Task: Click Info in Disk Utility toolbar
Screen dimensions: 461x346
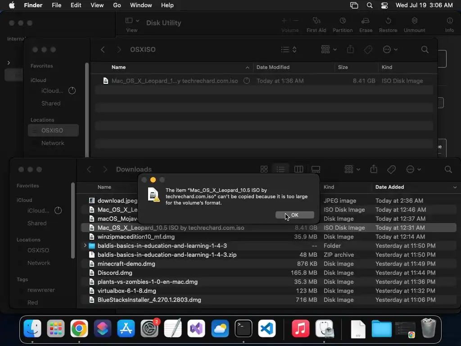Action: click(x=450, y=25)
